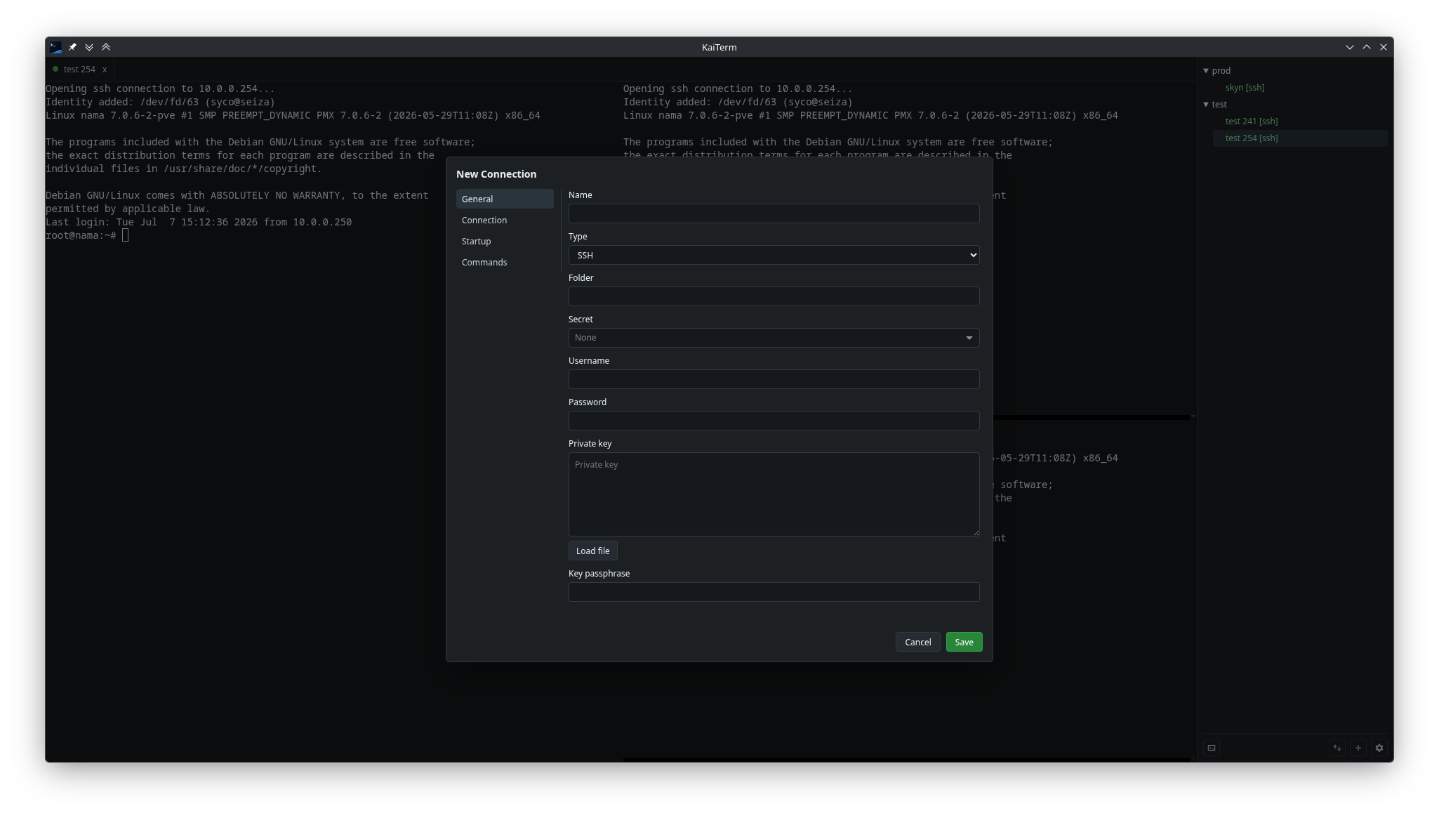Click the double chevron up icon in title bar
Screen dimensions: 1439x816
[106, 47]
